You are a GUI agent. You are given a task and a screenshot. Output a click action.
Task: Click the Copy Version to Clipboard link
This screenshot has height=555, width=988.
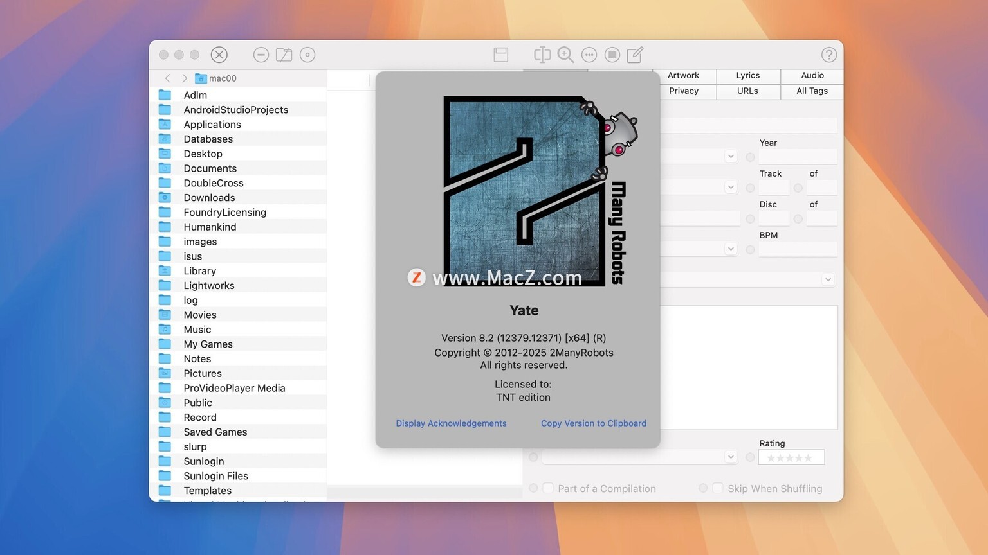point(594,423)
